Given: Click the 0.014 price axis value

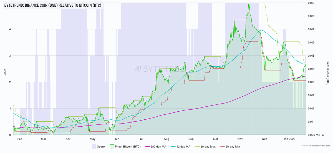Looking at the screenshot, I should [x=311, y=69].
